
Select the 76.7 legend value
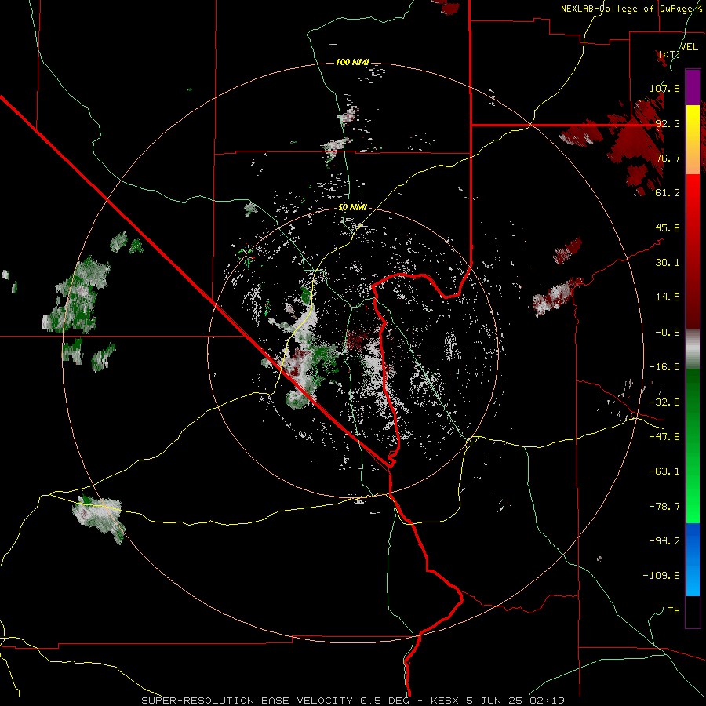[668, 158]
